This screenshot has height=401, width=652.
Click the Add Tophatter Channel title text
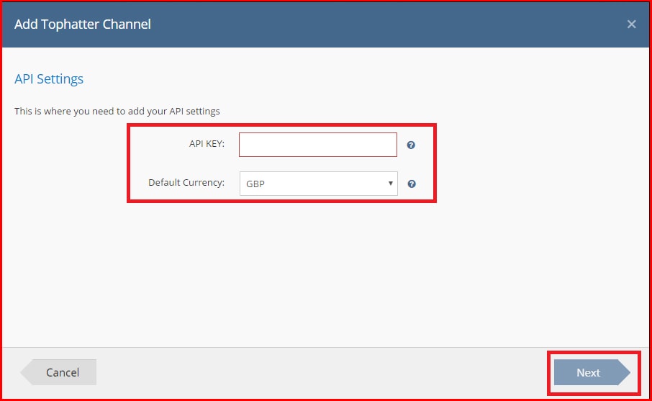point(82,24)
